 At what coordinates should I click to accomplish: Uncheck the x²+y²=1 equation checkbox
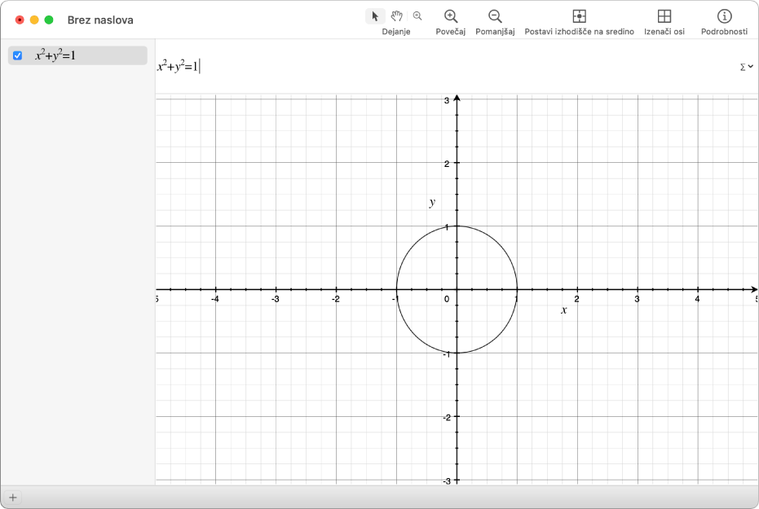point(17,55)
